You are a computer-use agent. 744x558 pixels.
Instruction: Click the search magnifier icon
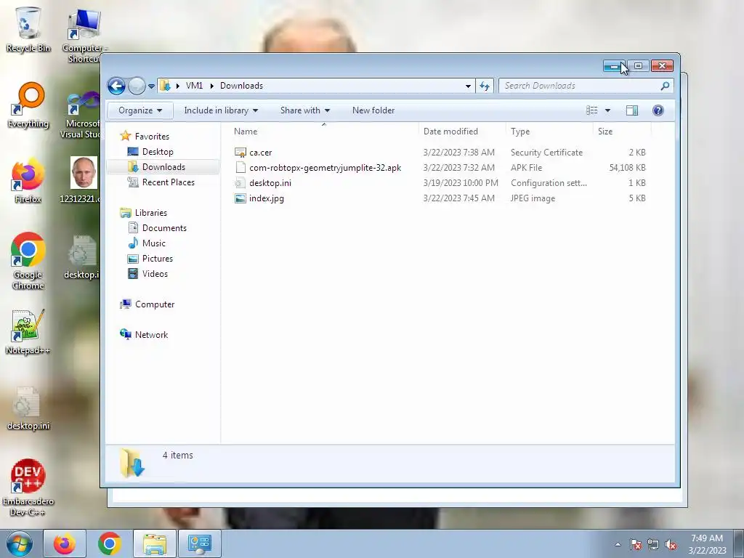[666, 86]
